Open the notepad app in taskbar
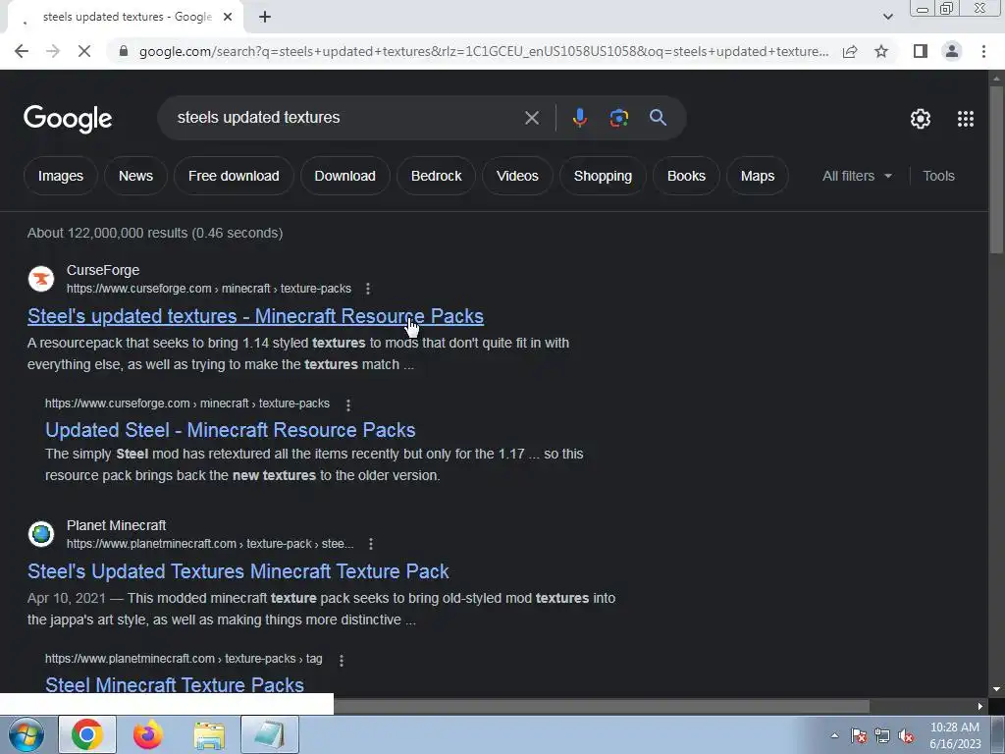 (x=270, y=734)
